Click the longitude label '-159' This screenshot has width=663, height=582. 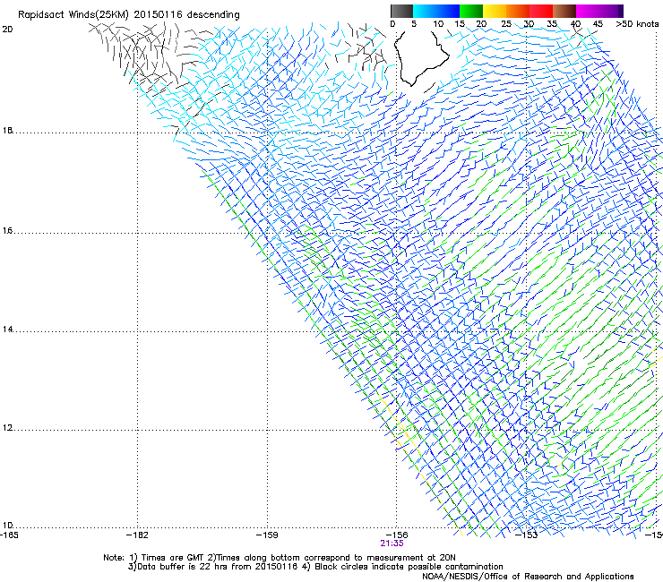pyautogui.click(x=267, y=535)
